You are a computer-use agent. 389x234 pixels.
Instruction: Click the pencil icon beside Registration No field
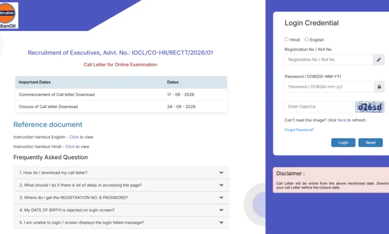(x=379, y=60)
